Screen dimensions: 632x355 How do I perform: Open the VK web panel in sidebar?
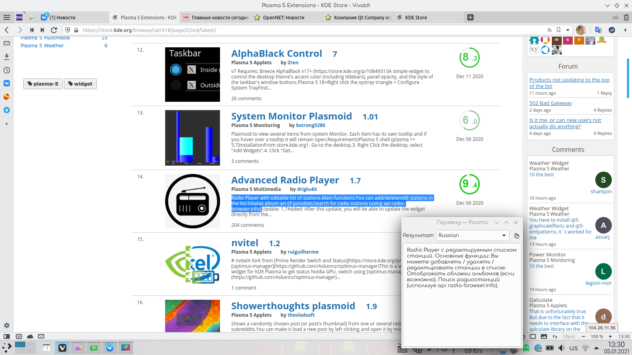click(x=7, y=83)
